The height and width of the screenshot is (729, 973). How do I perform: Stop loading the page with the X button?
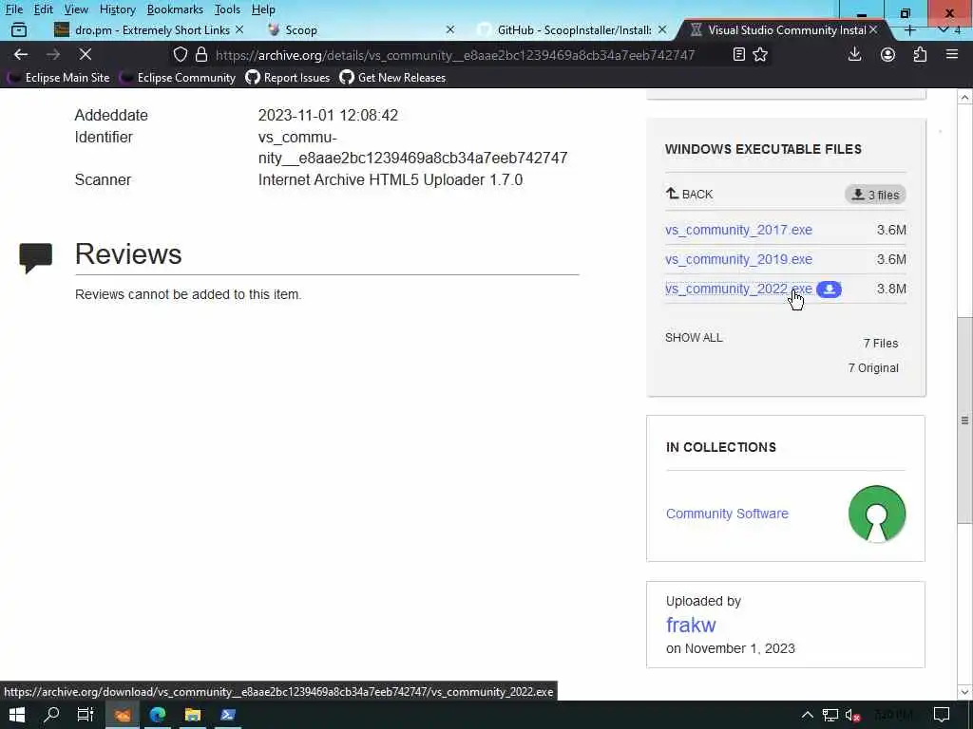click(x=85, y=54)
